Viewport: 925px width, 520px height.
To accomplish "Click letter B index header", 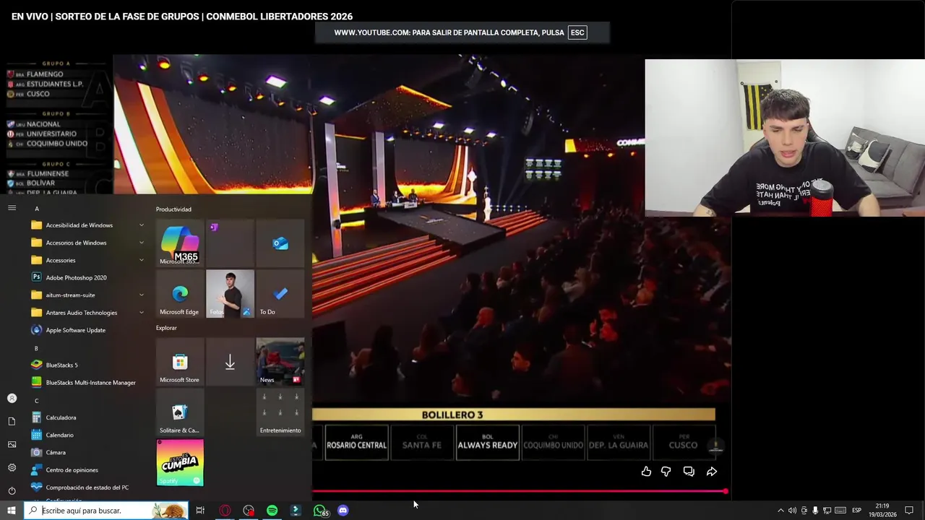I will tap(37, 348).
